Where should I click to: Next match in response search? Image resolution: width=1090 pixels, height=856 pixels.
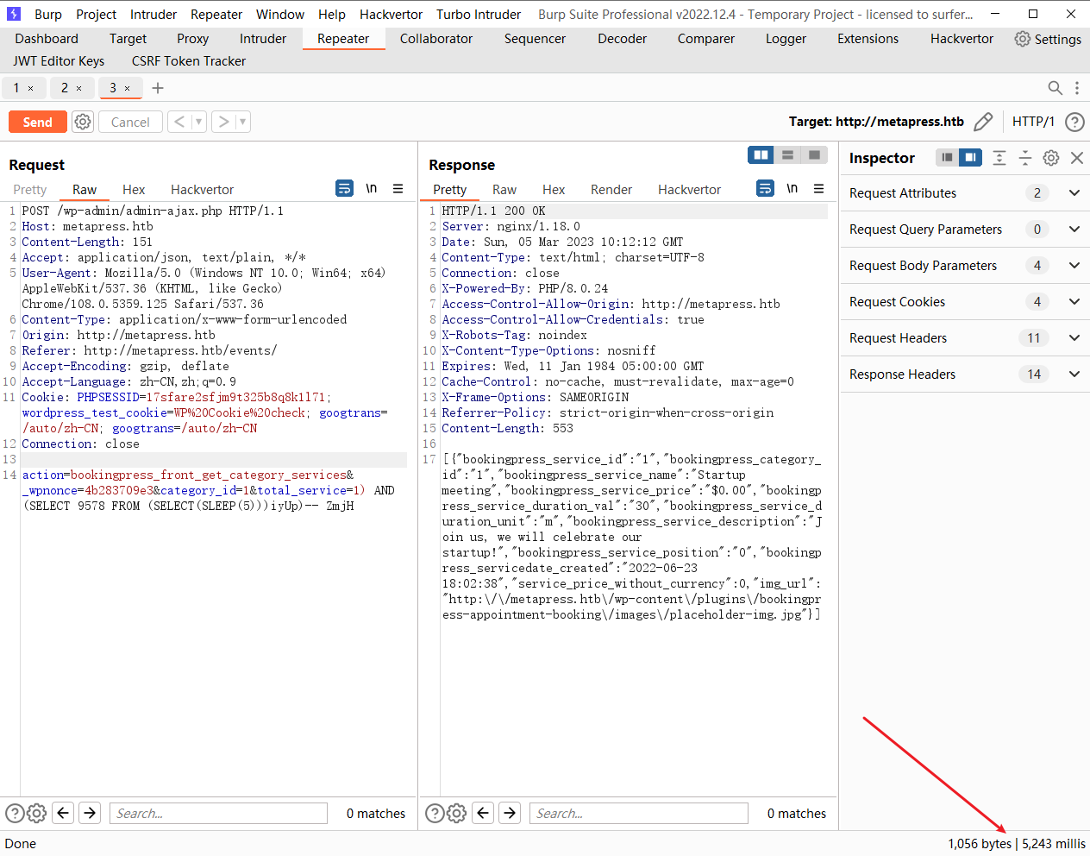(511, 813)
